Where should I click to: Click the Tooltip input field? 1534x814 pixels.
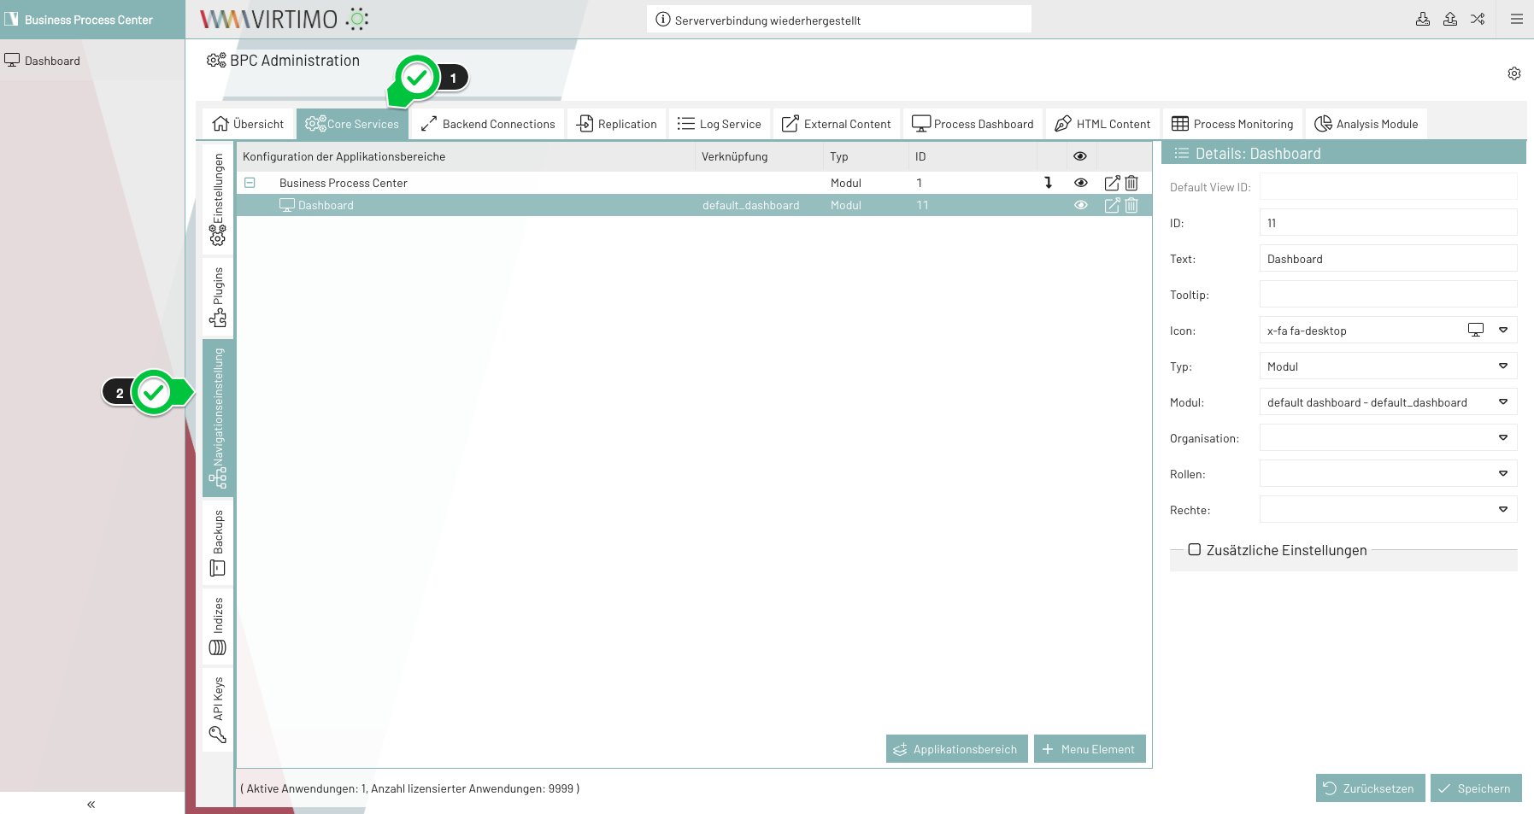[x=1387, y=295]
